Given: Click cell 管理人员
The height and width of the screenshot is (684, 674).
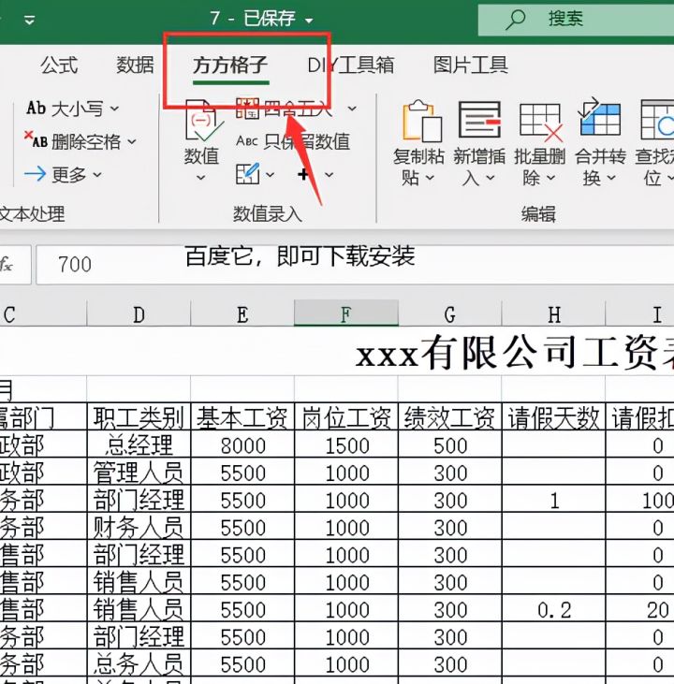Looking at the screenshot, I should [139, 473].
